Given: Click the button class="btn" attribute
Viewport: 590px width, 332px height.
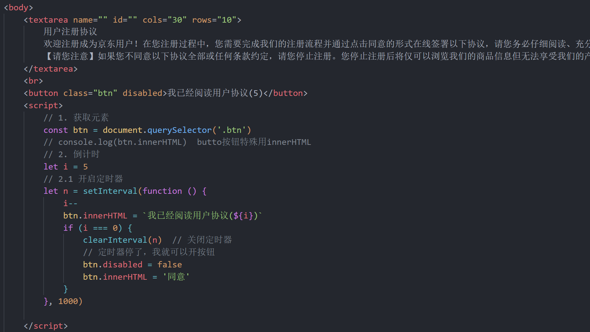Looking at the screenshot, I should (x=90, y=93).
